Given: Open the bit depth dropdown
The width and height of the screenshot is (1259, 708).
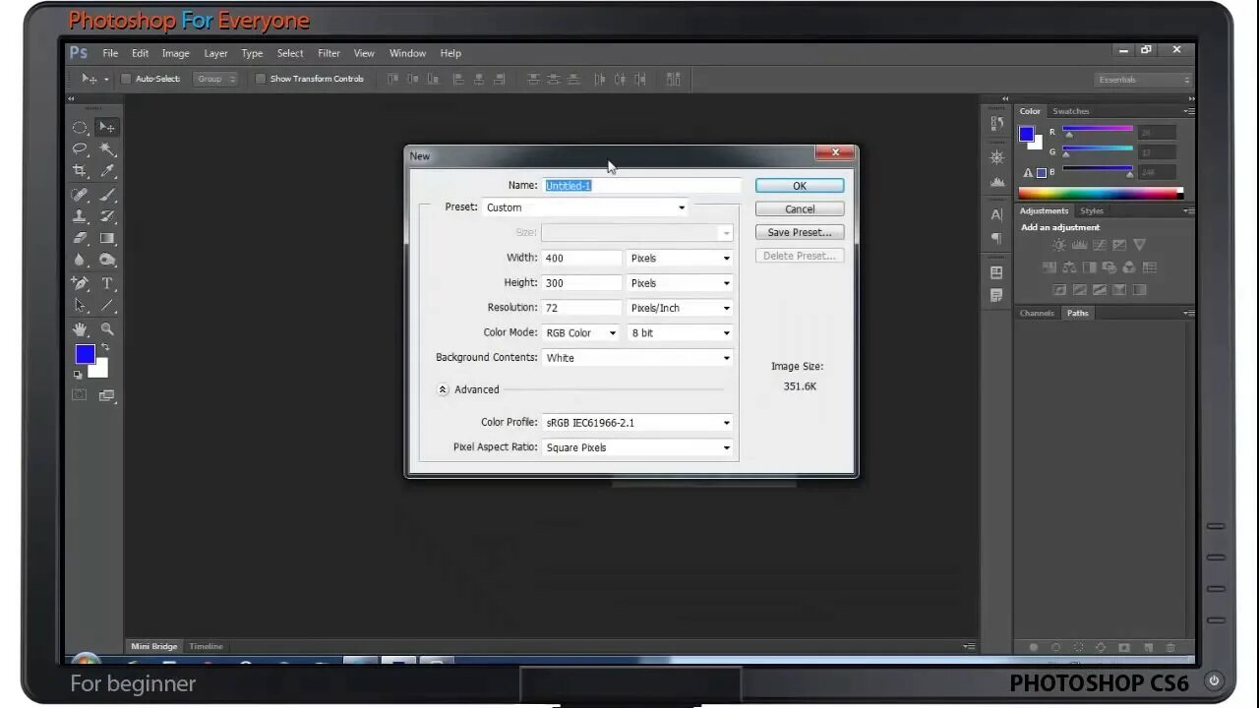Looking at the screenshot, I should point(681,333).
